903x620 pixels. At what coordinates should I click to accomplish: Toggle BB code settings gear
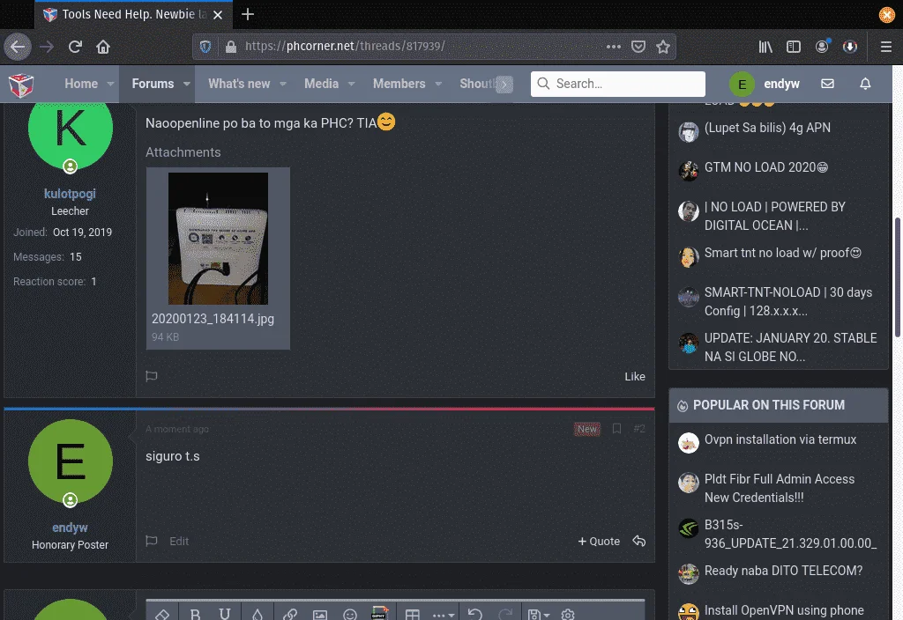tap(568, 614)
